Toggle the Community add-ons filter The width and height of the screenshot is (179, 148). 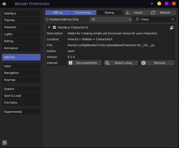click(84, 13)
